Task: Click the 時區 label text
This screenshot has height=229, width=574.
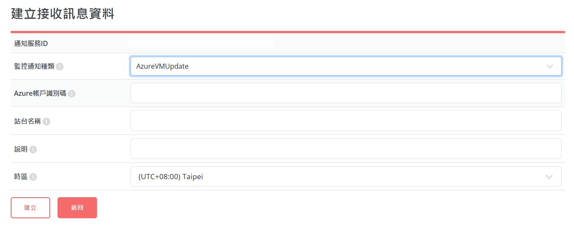Action: [21, 177]
